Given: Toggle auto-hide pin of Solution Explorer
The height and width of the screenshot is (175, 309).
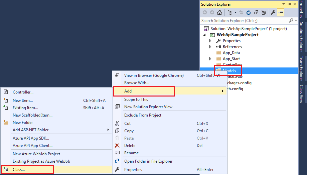Looking at the screenshot, I should tap(289, 4).
